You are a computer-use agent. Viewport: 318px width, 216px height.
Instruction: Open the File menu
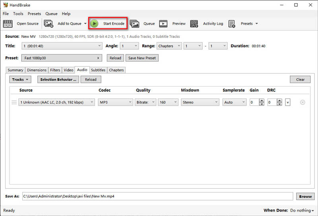pos(6,13)
